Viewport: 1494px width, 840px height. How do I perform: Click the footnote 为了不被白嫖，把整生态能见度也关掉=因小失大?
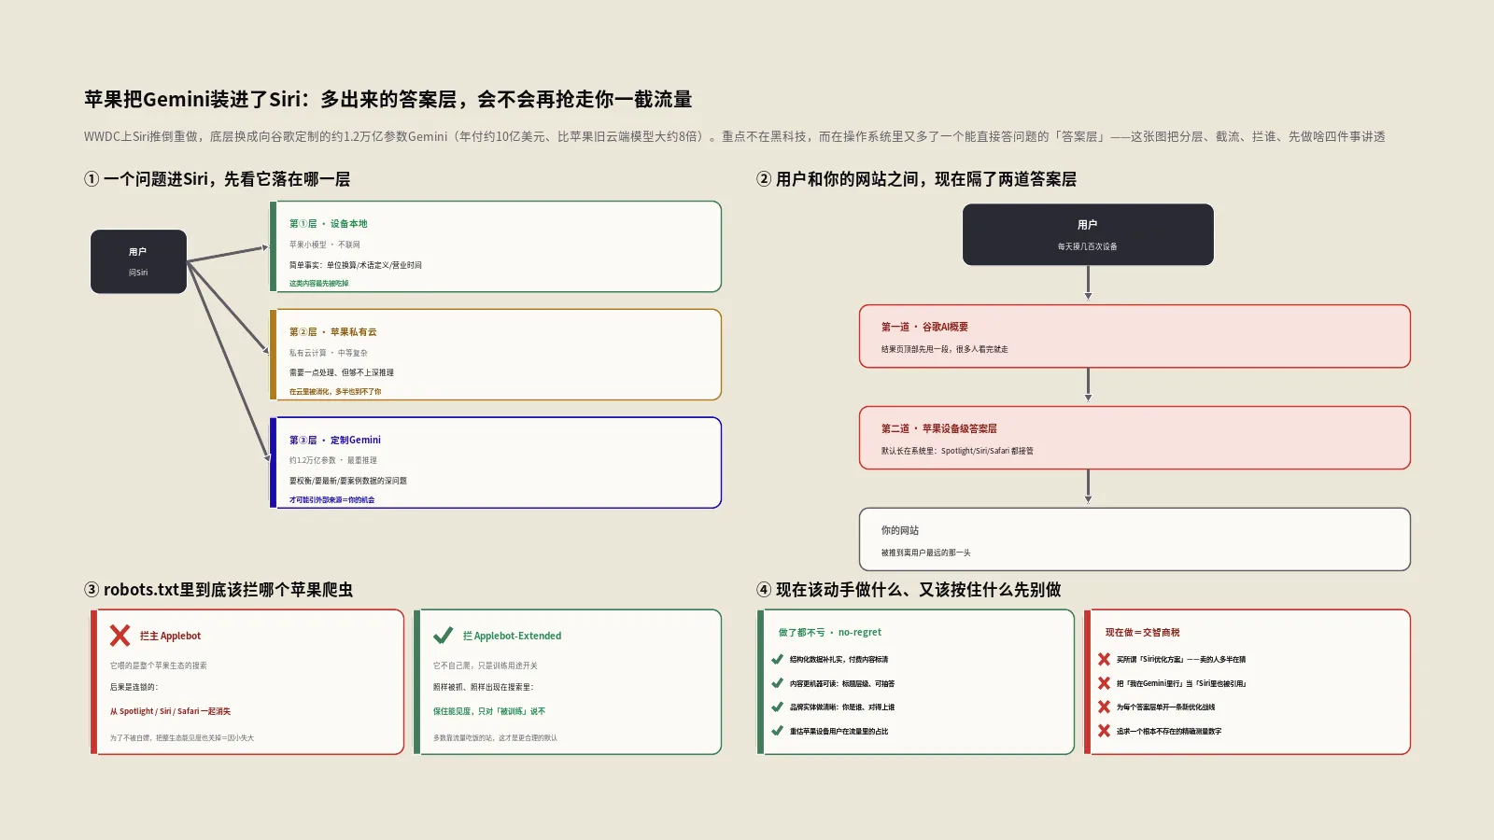(x=181, y=738)
